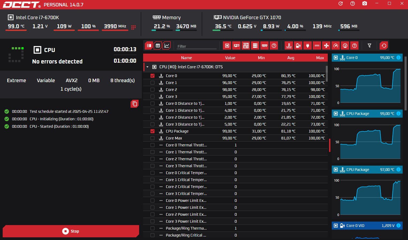Click the graph panel vertical scrollbar
Image resolution: width=408 pixels, height=240 pixels.
tap(406, 83)
